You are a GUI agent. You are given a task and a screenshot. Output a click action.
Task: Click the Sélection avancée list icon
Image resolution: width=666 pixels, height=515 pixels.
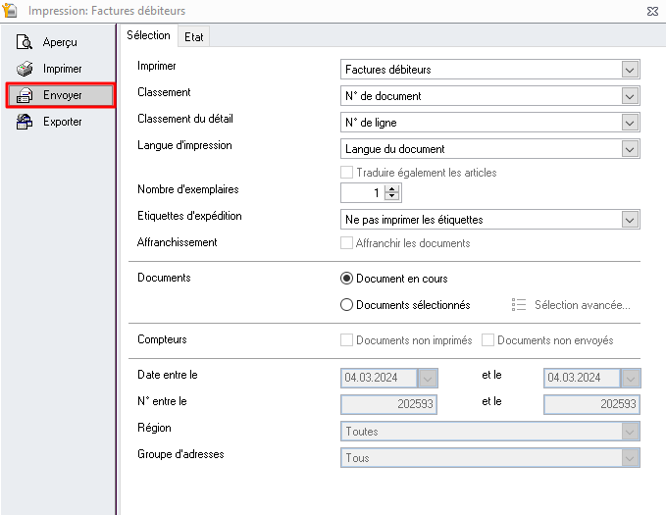(520, 305)
